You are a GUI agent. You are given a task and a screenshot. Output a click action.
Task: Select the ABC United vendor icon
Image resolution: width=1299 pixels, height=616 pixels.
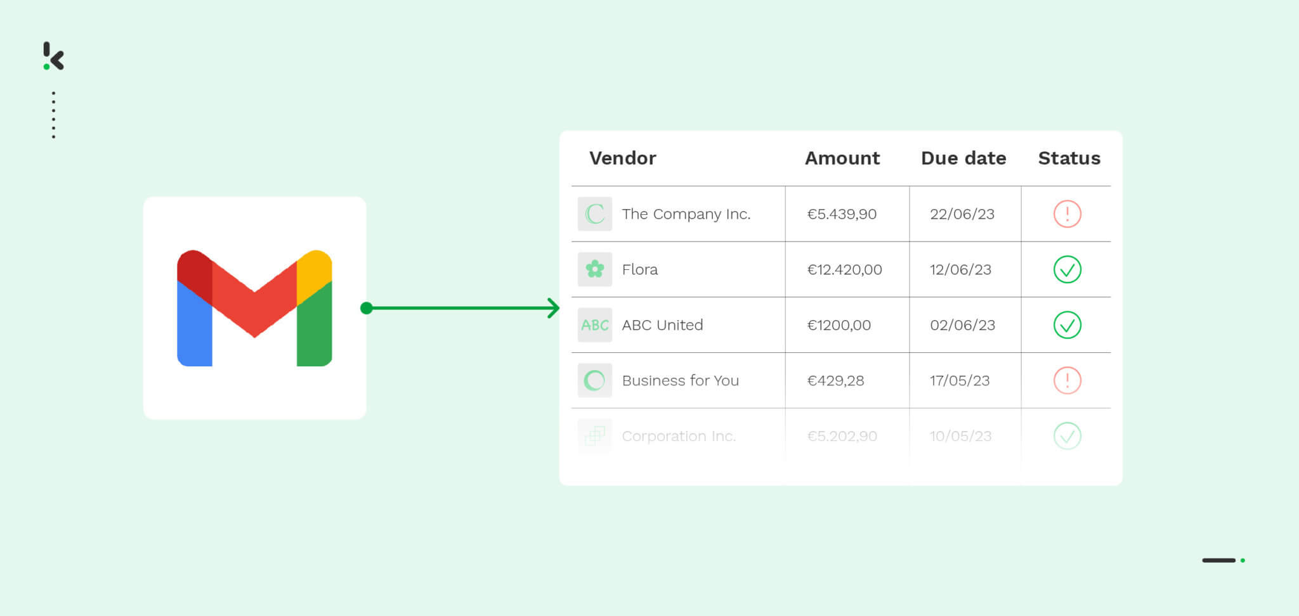594,324
